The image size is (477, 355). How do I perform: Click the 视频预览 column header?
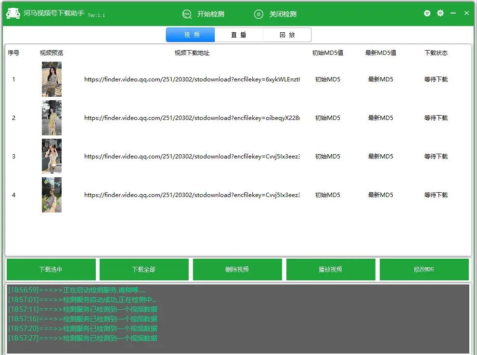(52, 53)
